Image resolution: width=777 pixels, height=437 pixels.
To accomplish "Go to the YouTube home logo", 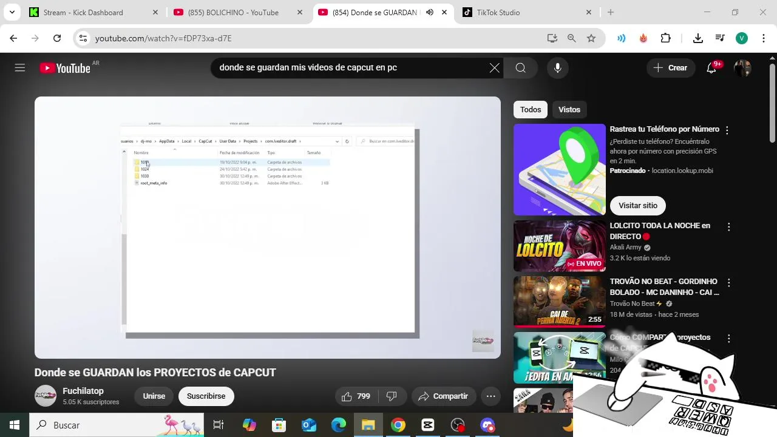I will (x=65, y=68).
